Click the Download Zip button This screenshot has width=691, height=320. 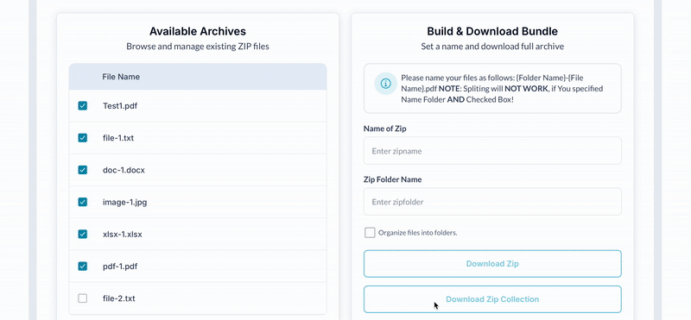492,264
